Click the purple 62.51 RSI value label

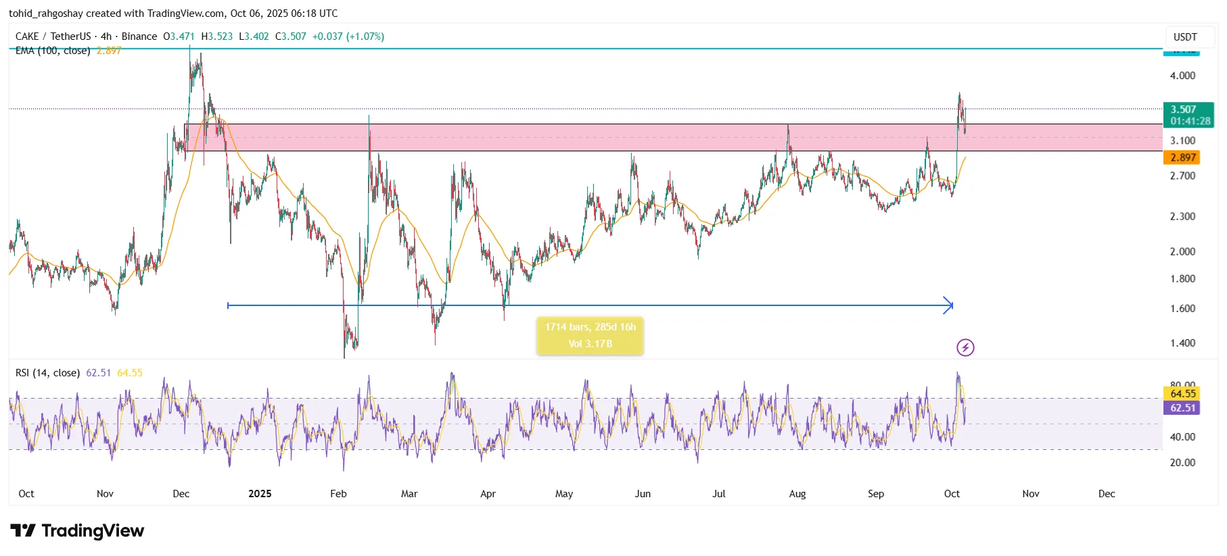point(1182,407)
